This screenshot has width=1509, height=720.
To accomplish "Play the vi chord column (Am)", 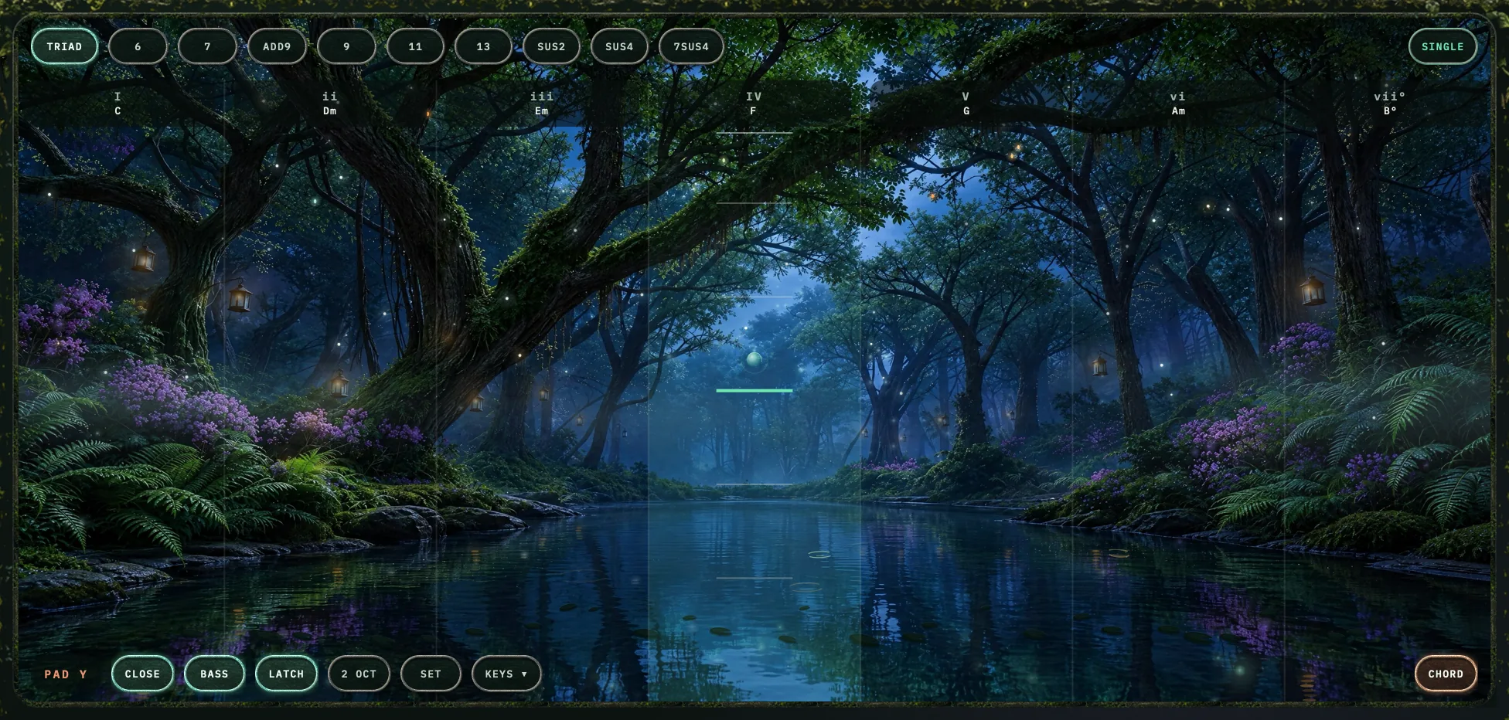I will tap(1178, 390).
